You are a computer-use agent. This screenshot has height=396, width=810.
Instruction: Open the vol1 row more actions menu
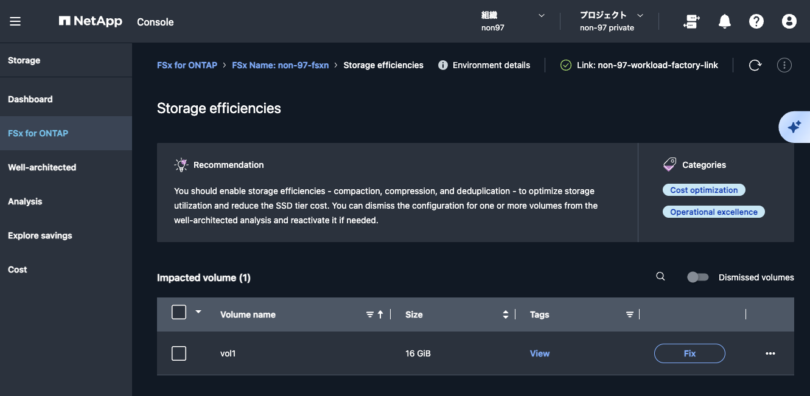[x=770, y=353]
